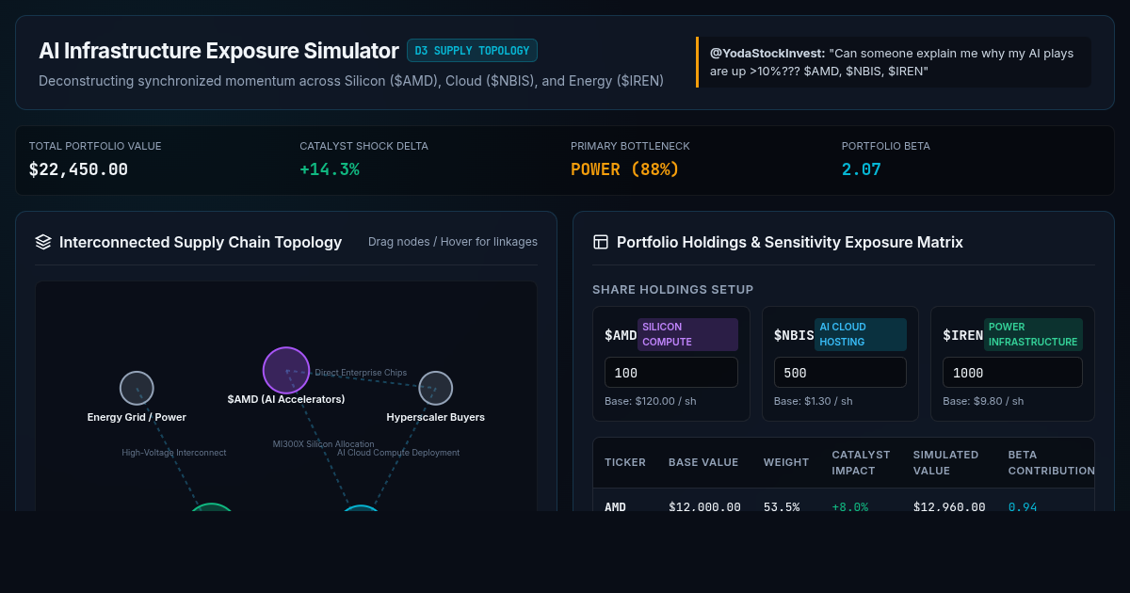
Task: Click the AI Infrastructure Exposure Simulator title
Action: click(x=218, y=51)
